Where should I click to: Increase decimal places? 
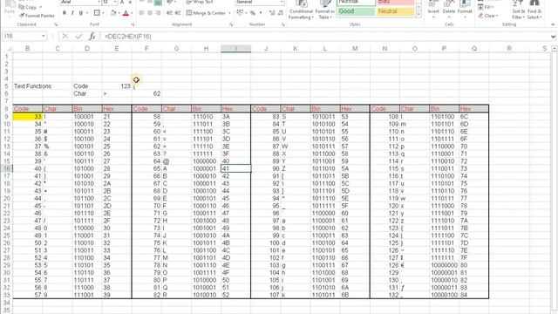272,13
